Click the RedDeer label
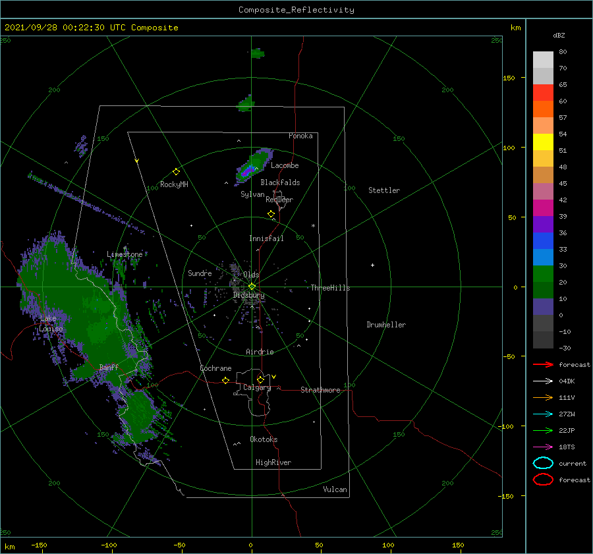Screen dimensions: 593x554 click(x=279, y=200)
